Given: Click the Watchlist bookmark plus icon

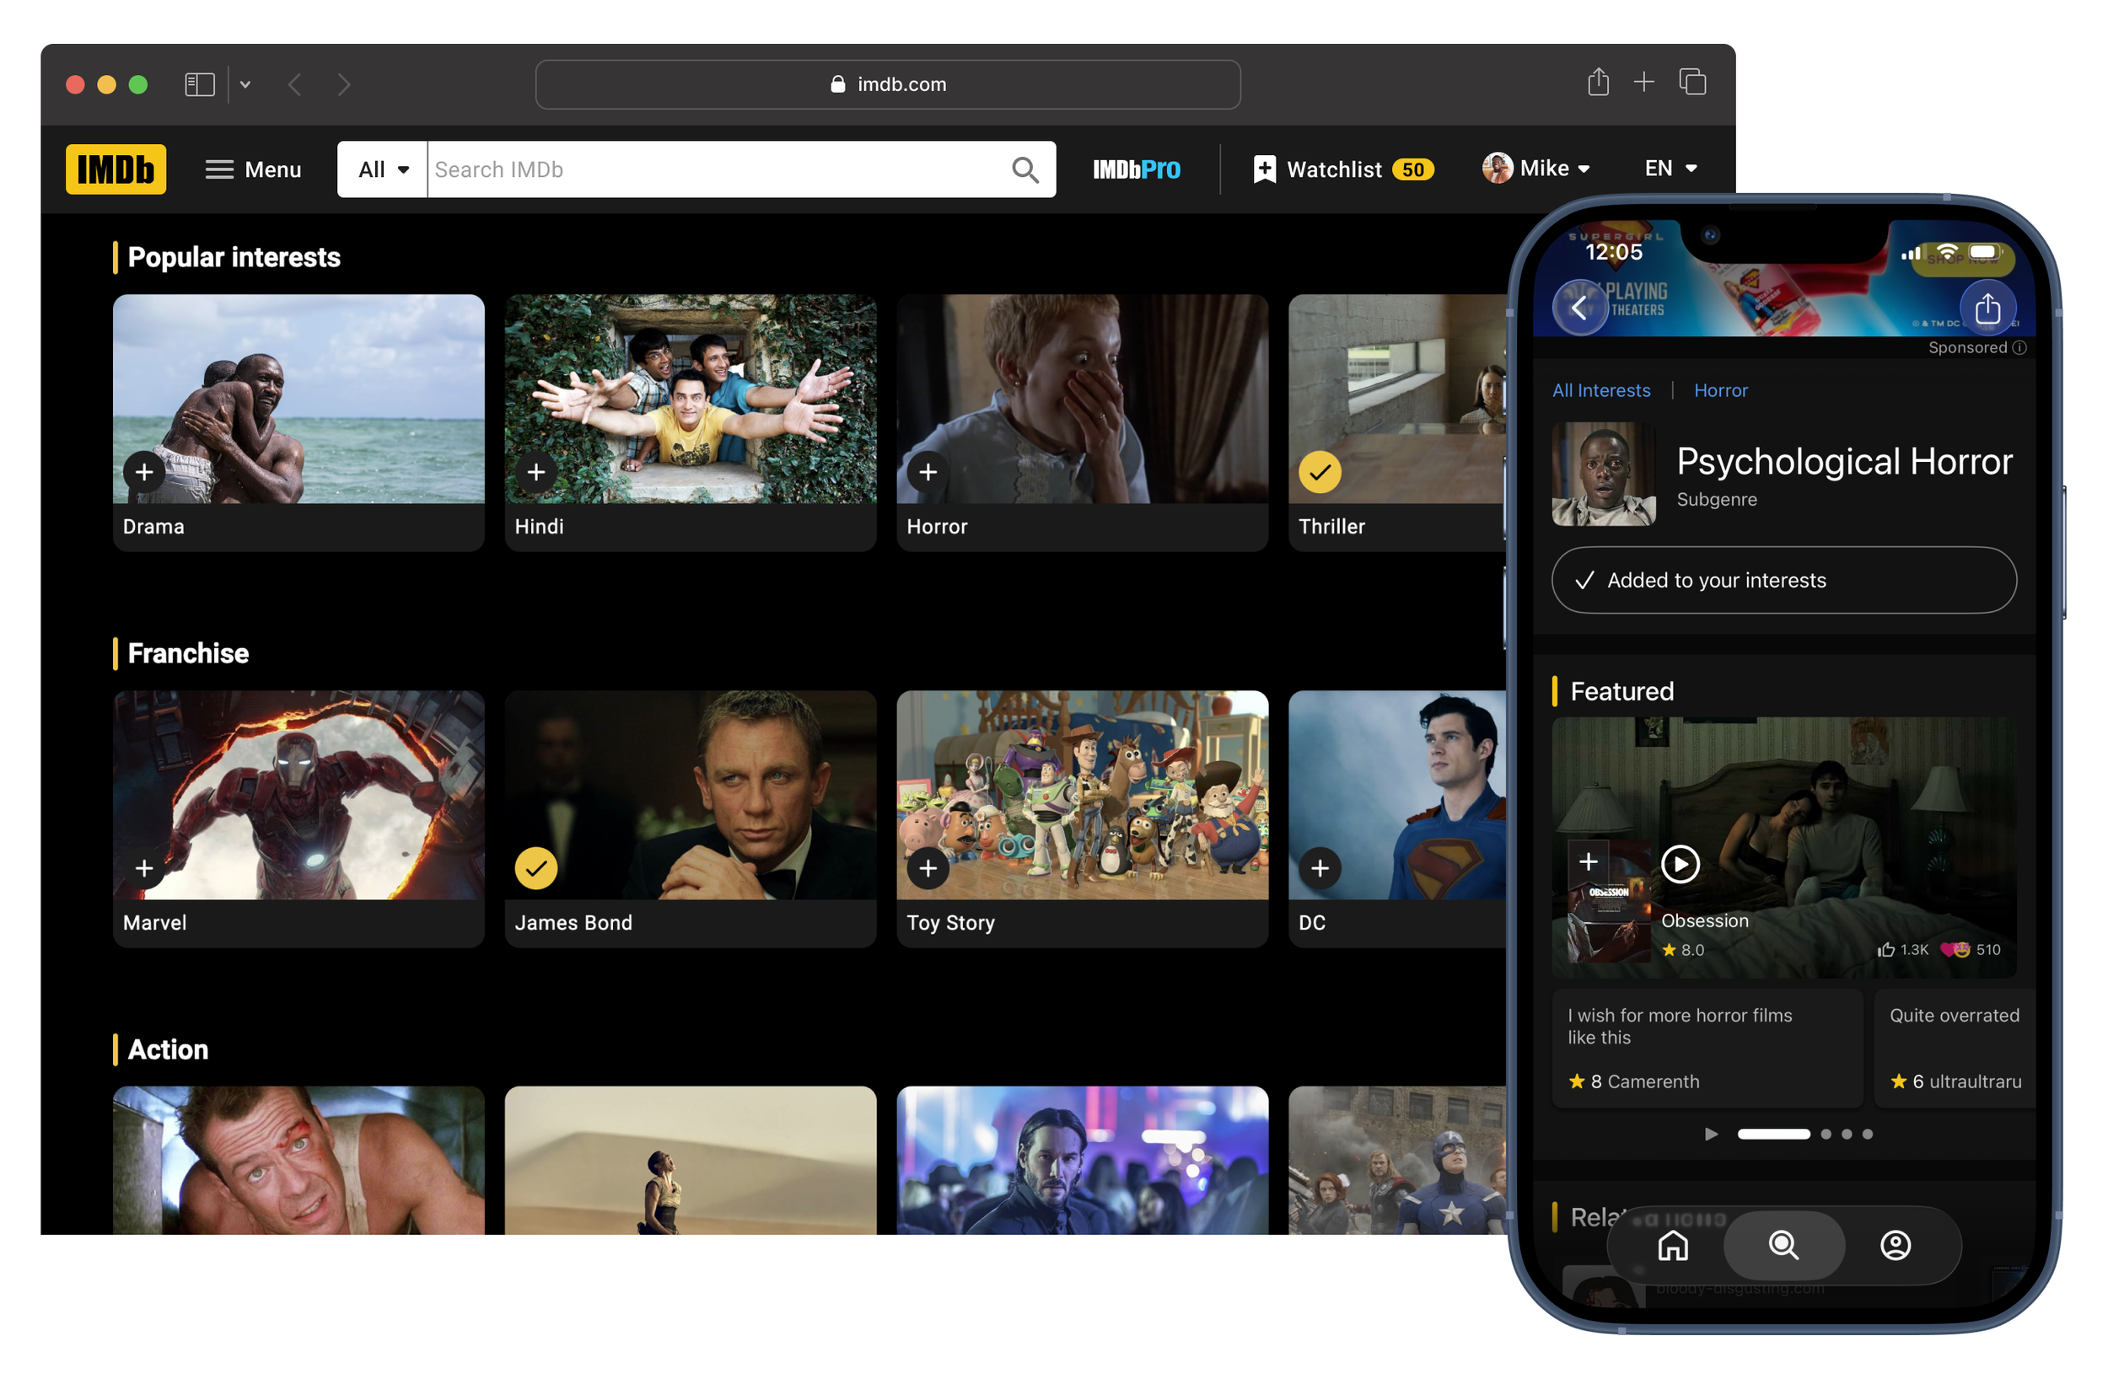Looking at the screenshot, I should coord(1265,169).
